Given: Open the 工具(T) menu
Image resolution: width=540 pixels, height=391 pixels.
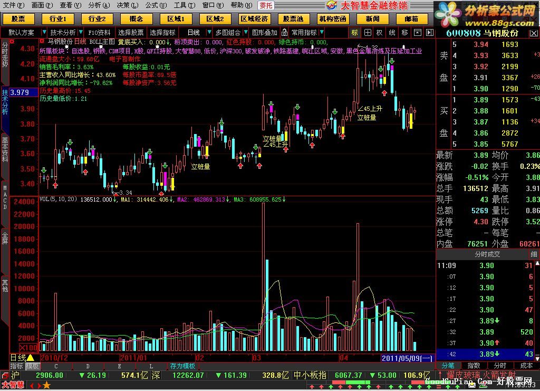Looking at the screenshot, I should (x=184, y=5).
